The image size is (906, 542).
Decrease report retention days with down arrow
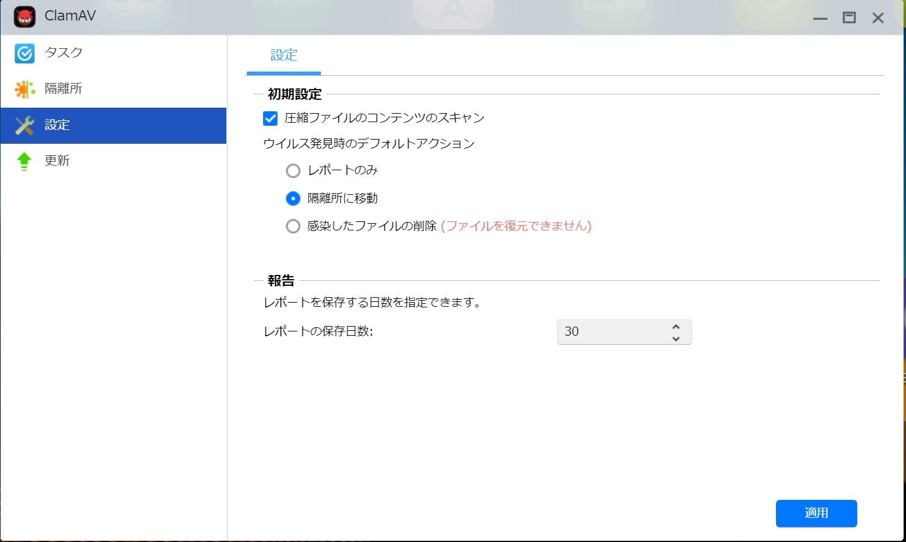[x=676, y=339]
